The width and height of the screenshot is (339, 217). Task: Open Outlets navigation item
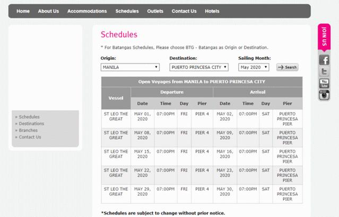click(155, 11)
